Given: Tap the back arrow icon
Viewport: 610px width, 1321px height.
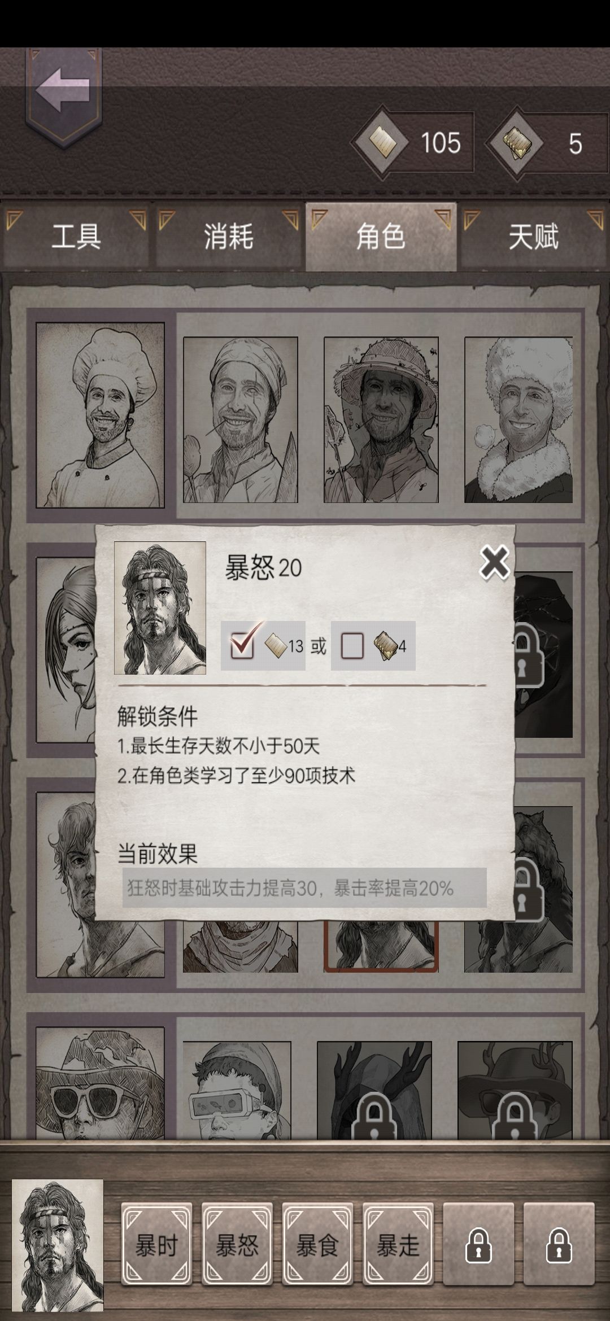Looking at the screenshot, I should (63, 89).
